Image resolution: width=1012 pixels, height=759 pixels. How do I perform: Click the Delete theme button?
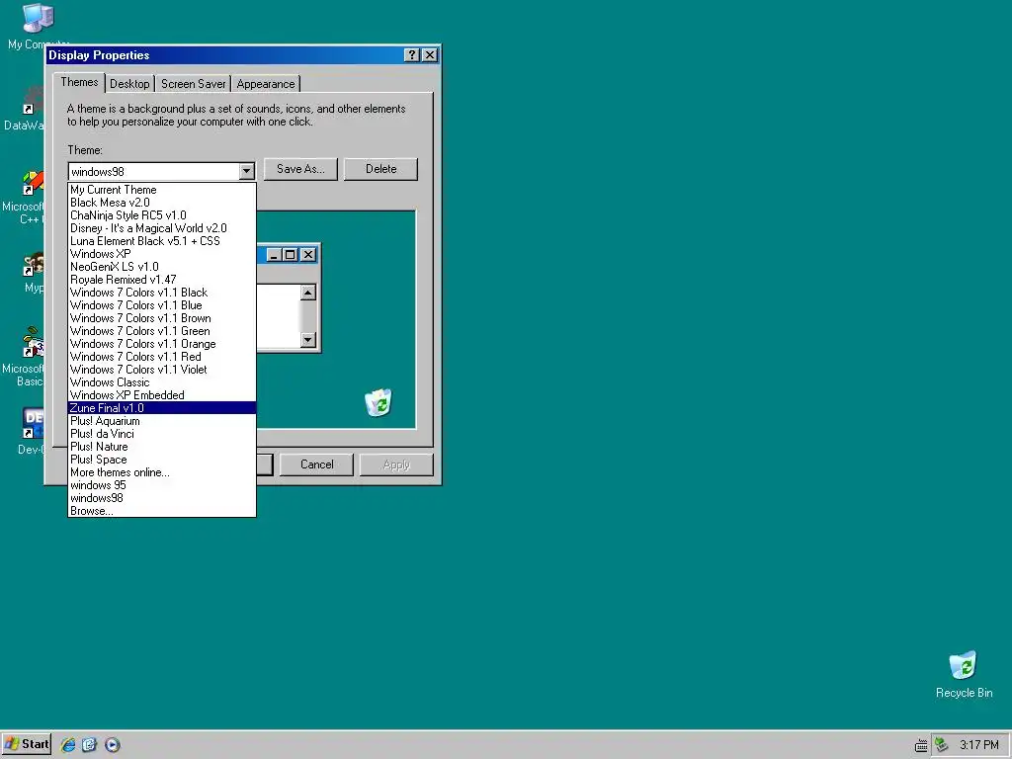(x=380, y=169)
